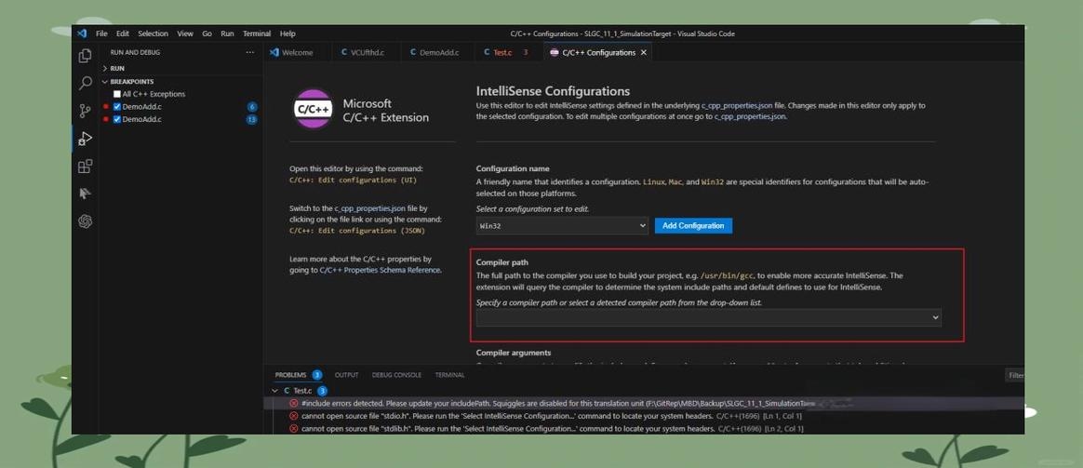Open the Run menu

click(227, 33)
